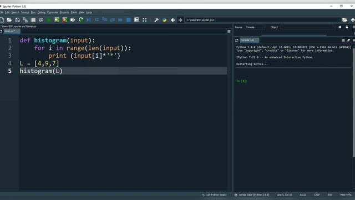Open the Source menu
Screen dimensions: 355x200
point(25,12)
